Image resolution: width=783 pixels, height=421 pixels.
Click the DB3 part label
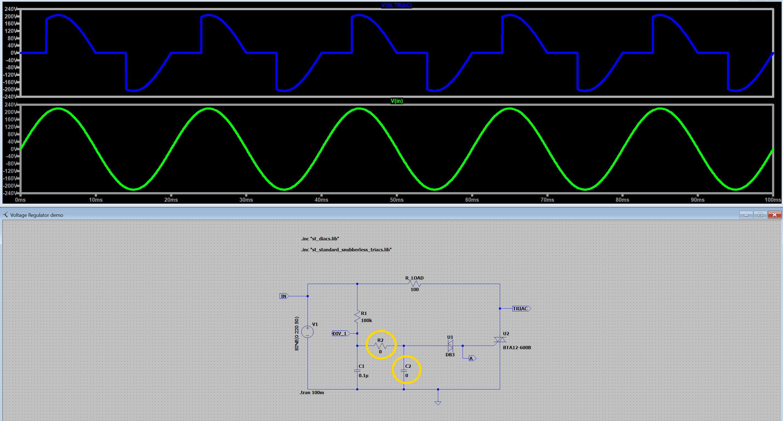click(450, 355)
